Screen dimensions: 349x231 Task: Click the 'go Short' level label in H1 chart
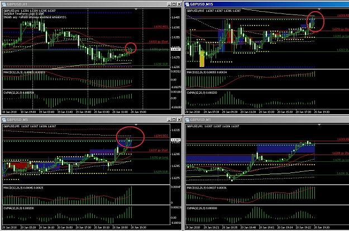[158, 42]
